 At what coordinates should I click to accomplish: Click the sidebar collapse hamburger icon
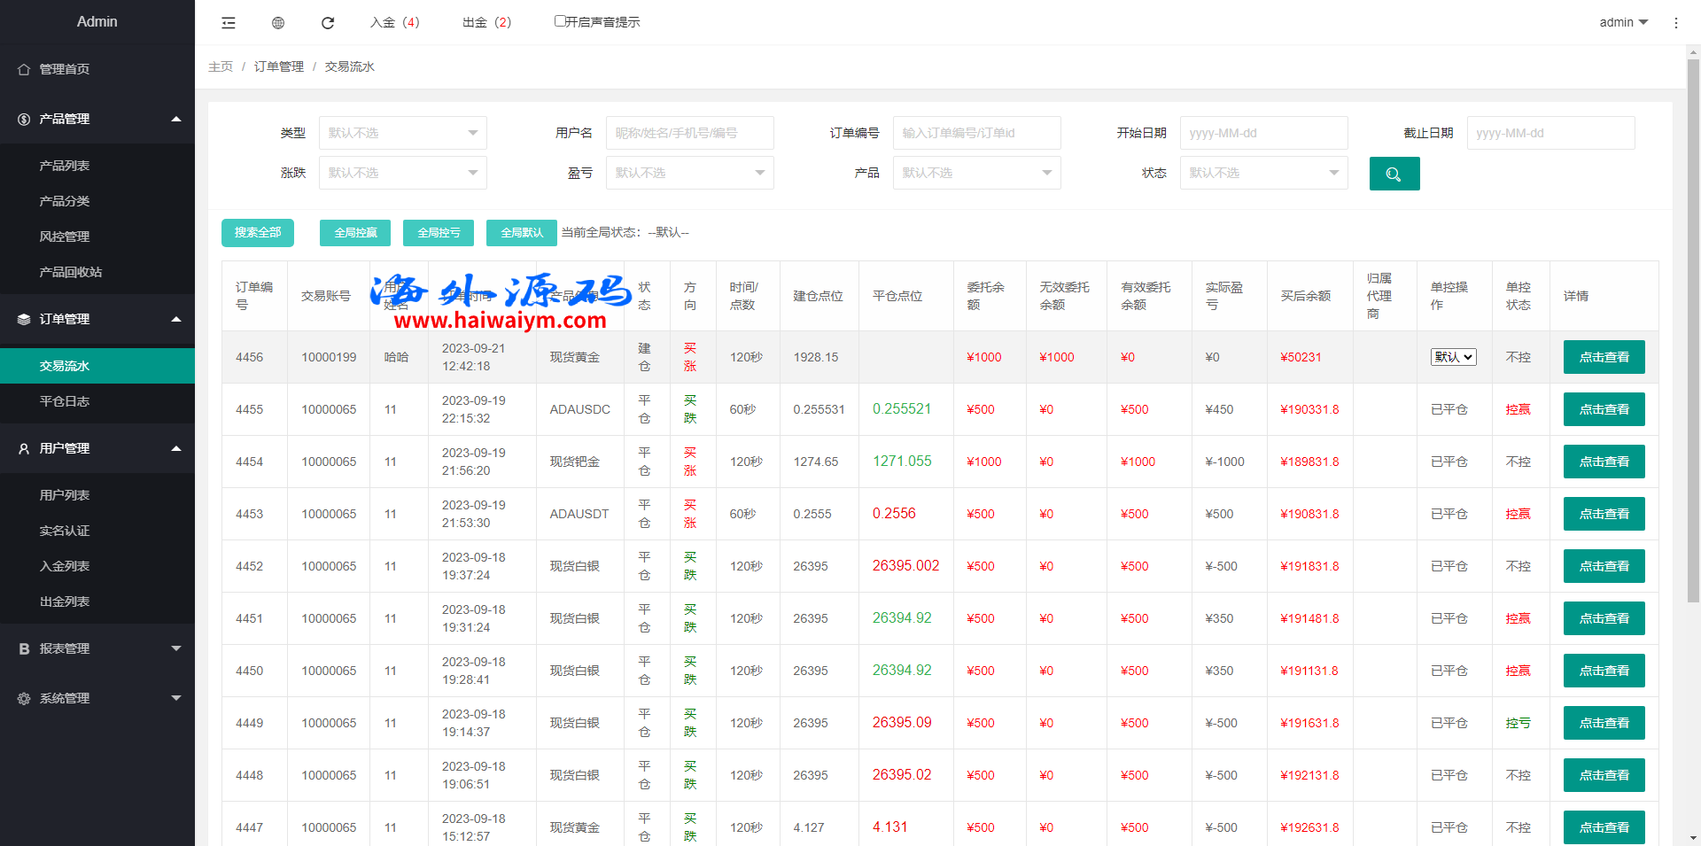(229, 23)
